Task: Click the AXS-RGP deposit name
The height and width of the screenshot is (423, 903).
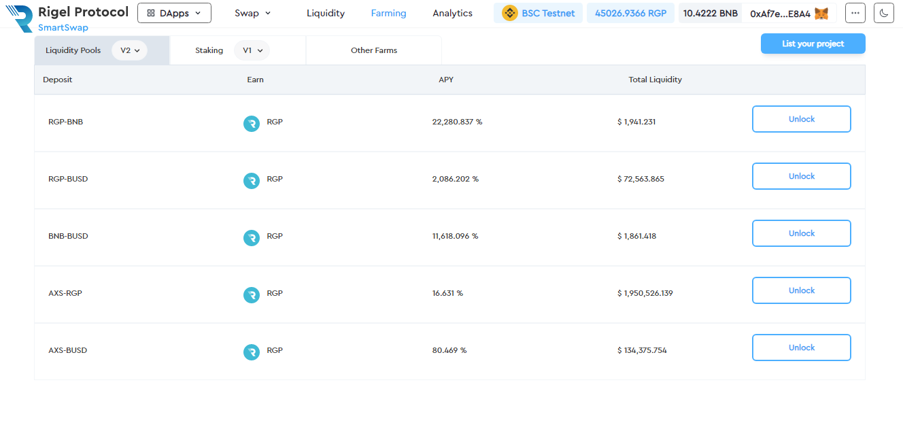Action: pos(65,293)
